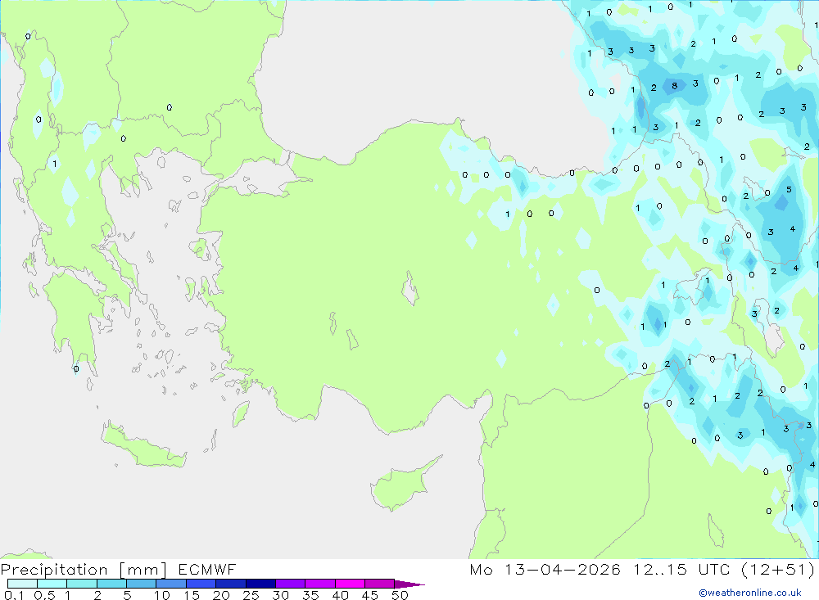Click the legend label '10'

[162, 595]
